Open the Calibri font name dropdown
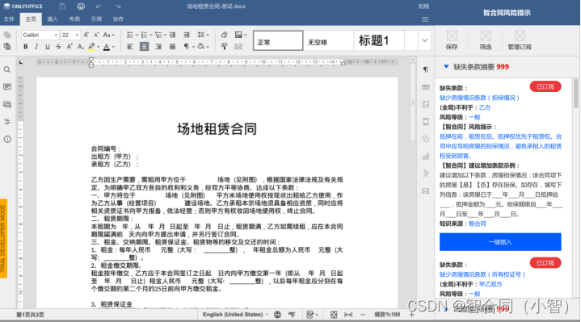 click(x=40, y=35)
